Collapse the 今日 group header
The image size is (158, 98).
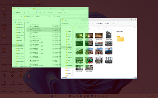[26, 22]
